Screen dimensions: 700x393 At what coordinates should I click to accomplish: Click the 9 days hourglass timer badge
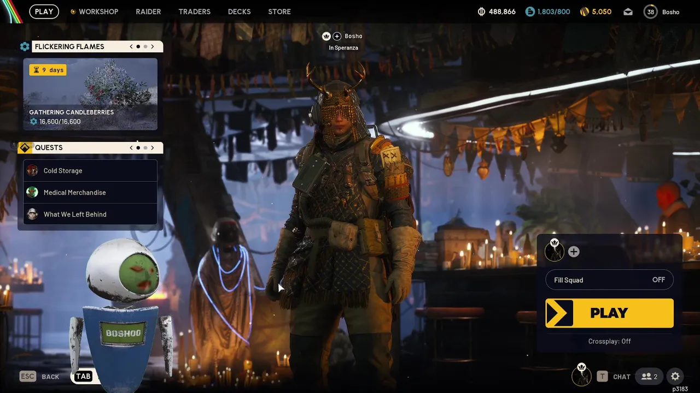(x=48, y=70)
